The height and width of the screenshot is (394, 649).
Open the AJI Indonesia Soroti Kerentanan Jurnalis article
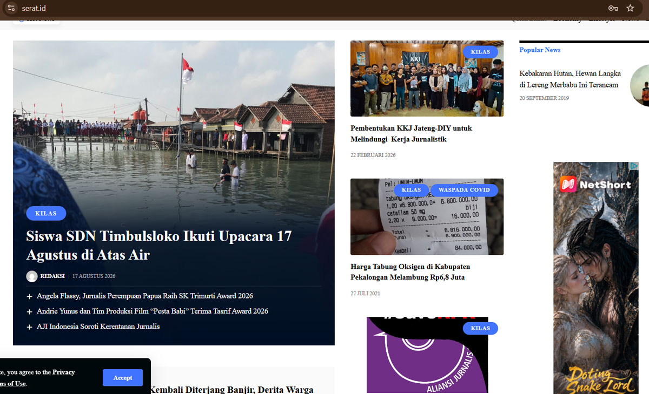coord(98,327)
